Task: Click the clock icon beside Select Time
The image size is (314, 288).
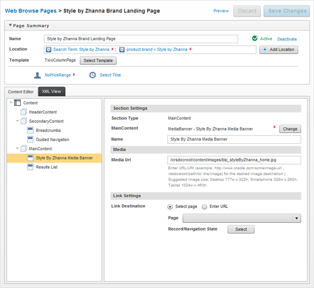Action: pyautogui.click(x=93, y=75)
